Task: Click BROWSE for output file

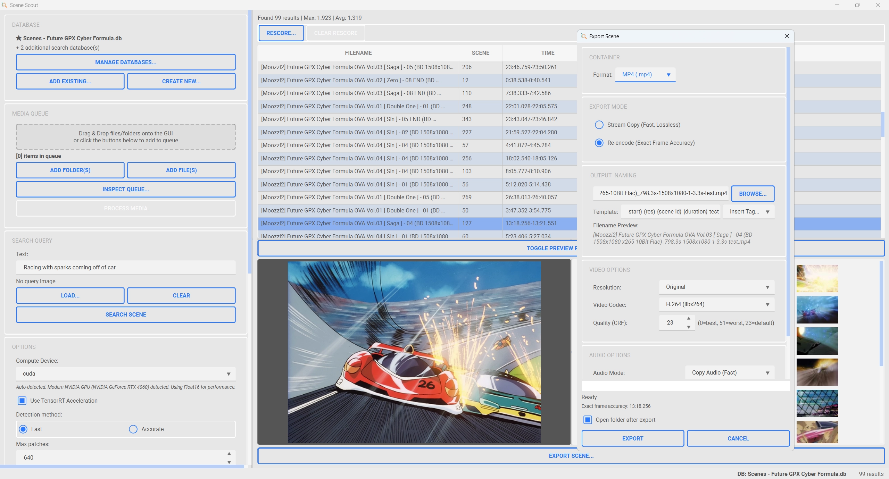Action: coord(753,194)
